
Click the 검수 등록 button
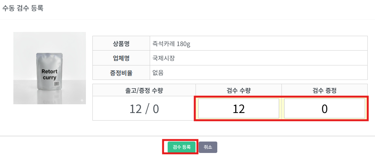(182, 147)
